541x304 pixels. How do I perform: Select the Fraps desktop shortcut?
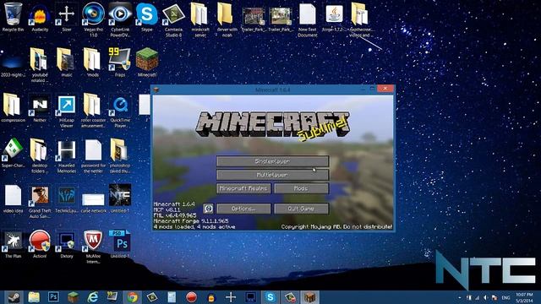pos(120,62)
